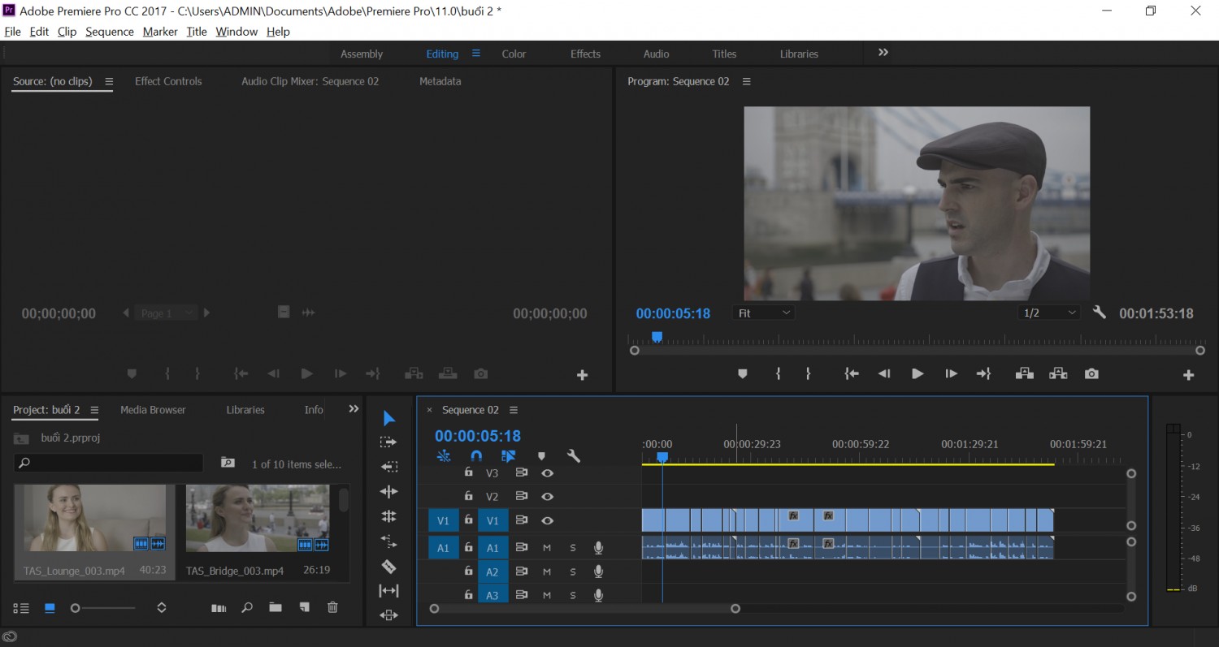
Task: Toggle the V1 track output eye
Action: click(548, 520)
